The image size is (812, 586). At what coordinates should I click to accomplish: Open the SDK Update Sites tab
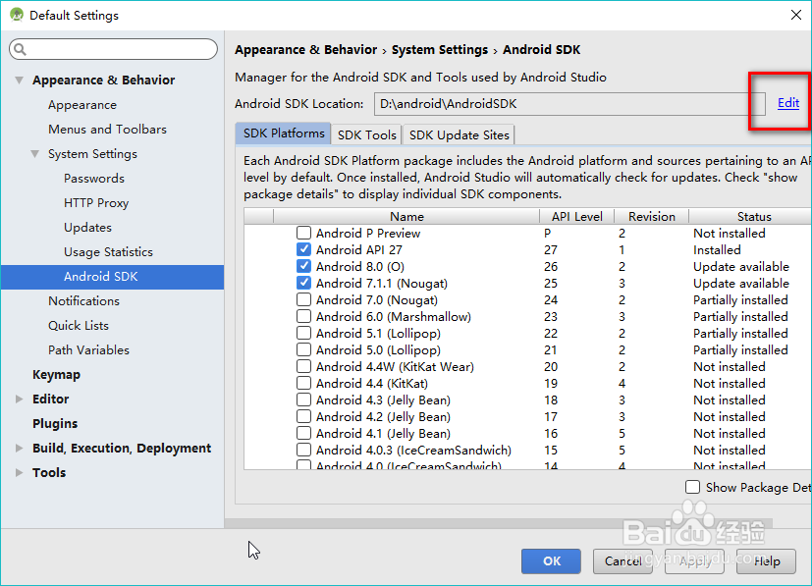coord(459,134)
